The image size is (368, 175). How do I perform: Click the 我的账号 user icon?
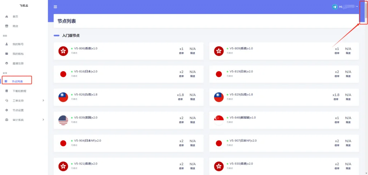pos(6,44)
